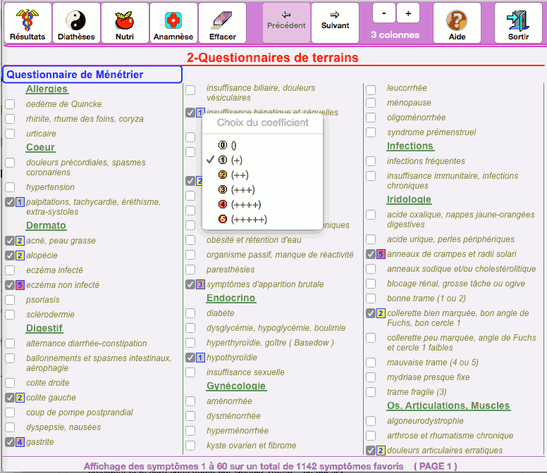The height and width of the screenshot is (473, 547).
Task: Open coefficient badge for anneaux de crampes
Action: pyautogui.click(x=381, y=254)
